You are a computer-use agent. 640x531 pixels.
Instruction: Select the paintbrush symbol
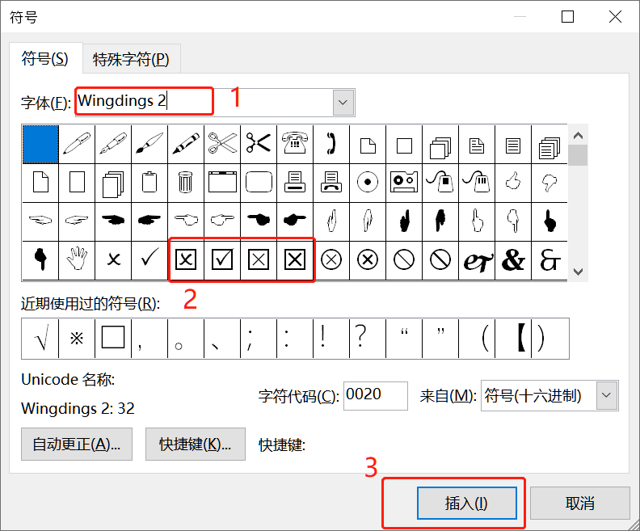tap(149, 145)
